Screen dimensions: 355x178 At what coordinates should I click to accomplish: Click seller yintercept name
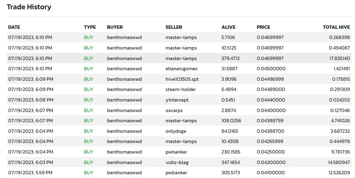177,100
